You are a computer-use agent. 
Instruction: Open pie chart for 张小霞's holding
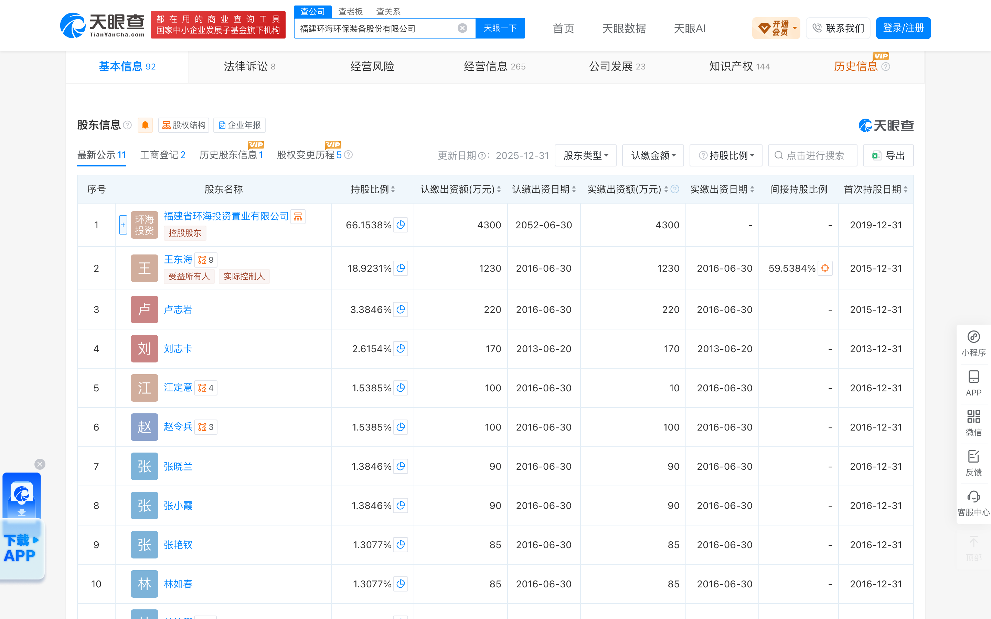tap(401, 506)
